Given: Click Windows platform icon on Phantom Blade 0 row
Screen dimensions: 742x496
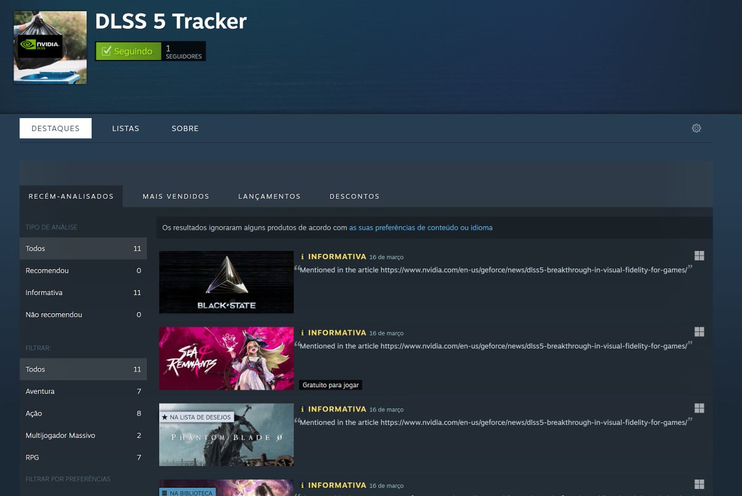Looking at the screenshot, I should (699, 408).
